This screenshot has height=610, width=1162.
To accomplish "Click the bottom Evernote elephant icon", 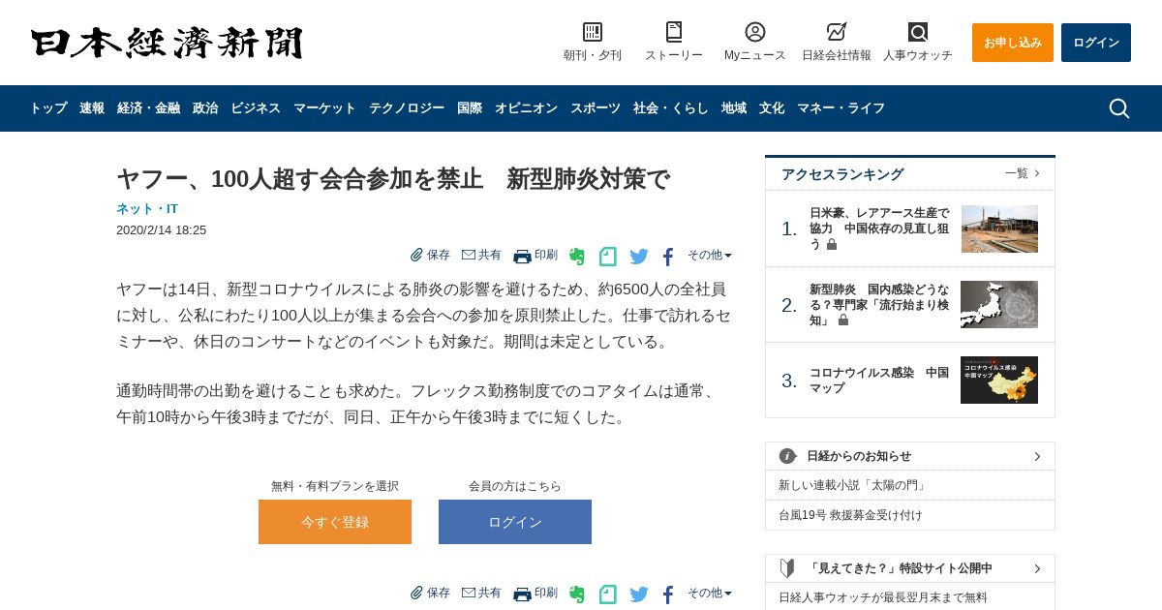I will (x=577, y=595).
